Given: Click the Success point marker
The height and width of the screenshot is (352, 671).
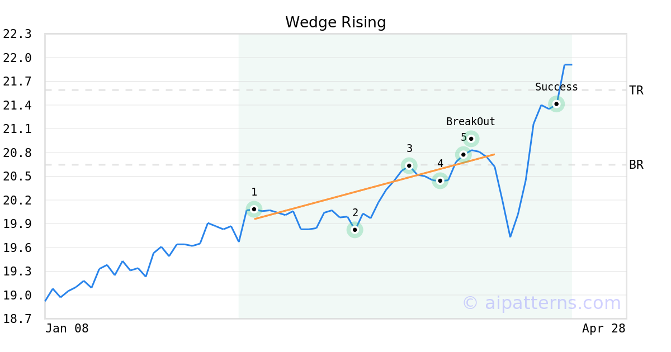Looking at the screenshot, I should coord(556,104).
